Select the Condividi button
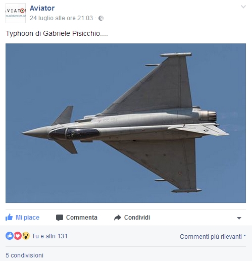The height and width of the screenshot is (261, 252). tap(132, 218)
